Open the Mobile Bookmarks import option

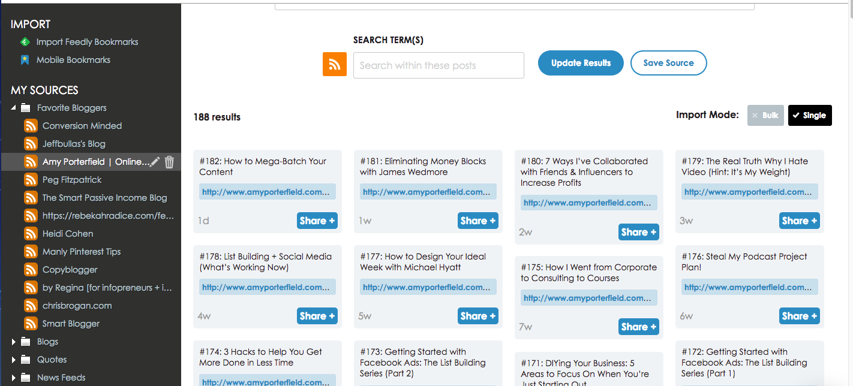[x=73, y=60]
